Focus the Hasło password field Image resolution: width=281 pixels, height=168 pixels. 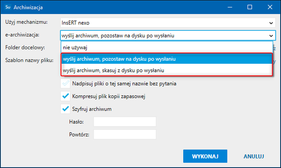[x=125, y=122]
